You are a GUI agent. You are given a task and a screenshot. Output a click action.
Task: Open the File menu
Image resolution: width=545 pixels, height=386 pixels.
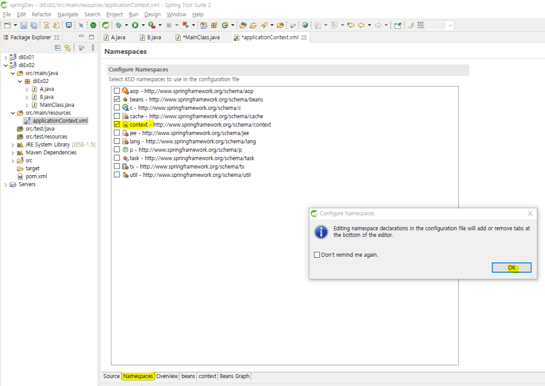point(7,14)
